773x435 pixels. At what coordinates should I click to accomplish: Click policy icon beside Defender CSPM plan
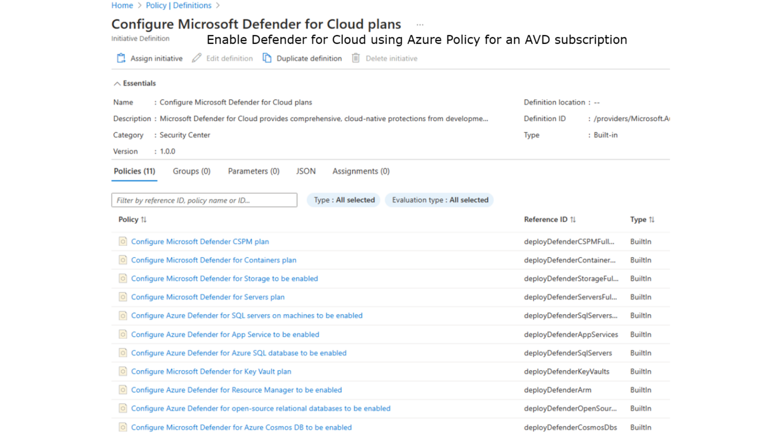pos(123,242)
